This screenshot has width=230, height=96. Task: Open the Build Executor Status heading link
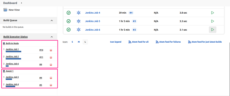(15, 37)
